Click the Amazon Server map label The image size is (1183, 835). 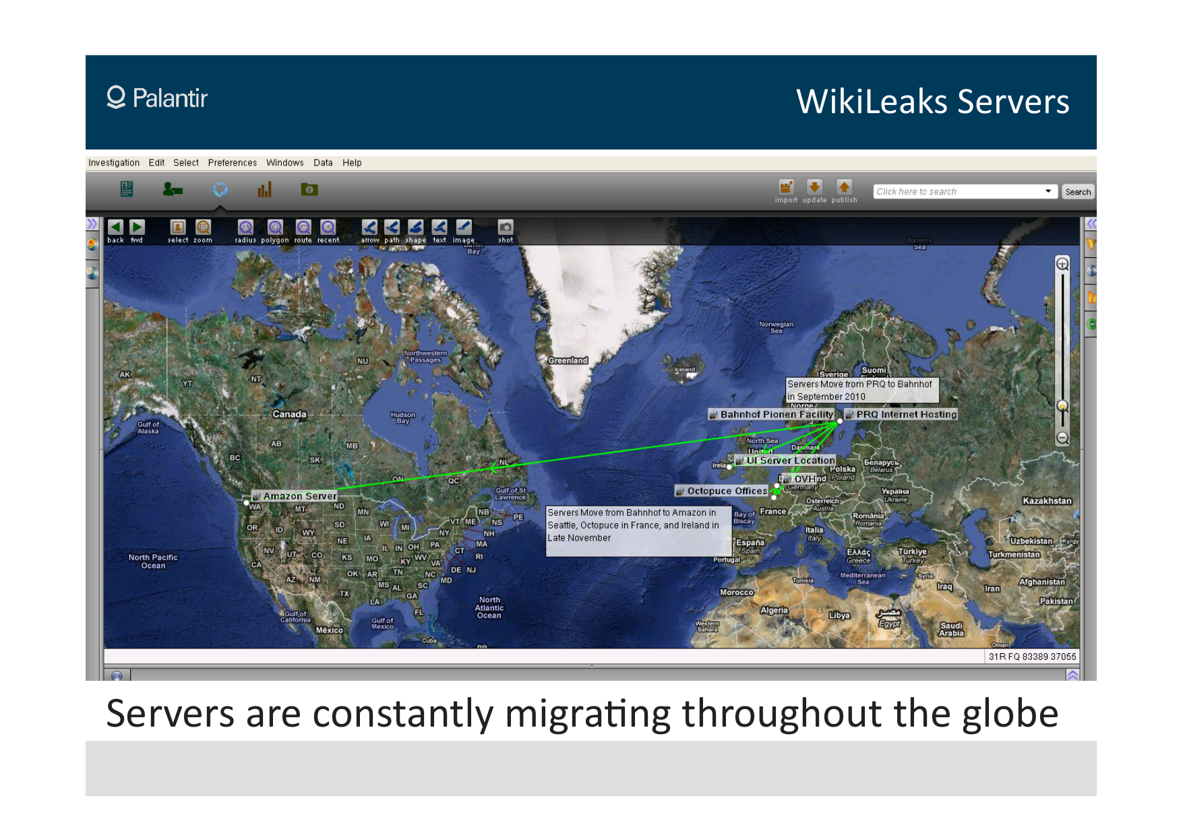[294, 496]
